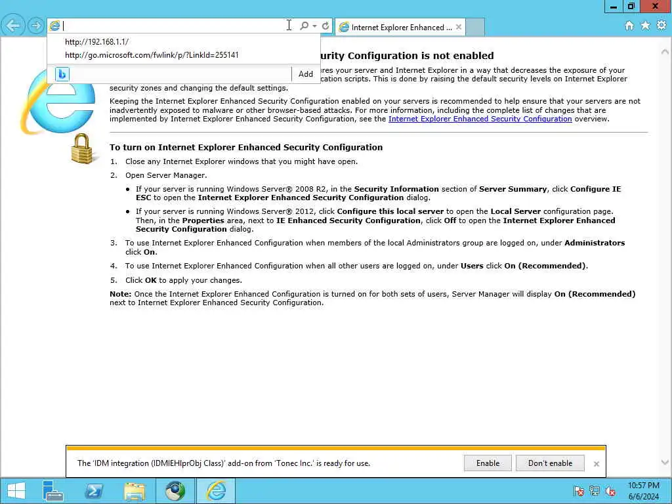672x504 pixels.
Task: Click the search magnifier in address bar
Action: pos(304,26)
